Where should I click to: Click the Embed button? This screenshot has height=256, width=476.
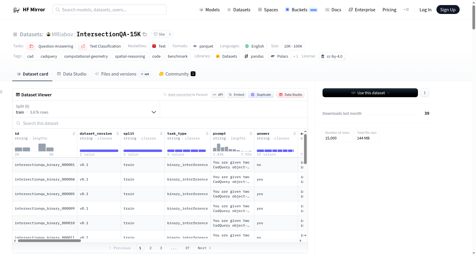[x=236, y=95]
